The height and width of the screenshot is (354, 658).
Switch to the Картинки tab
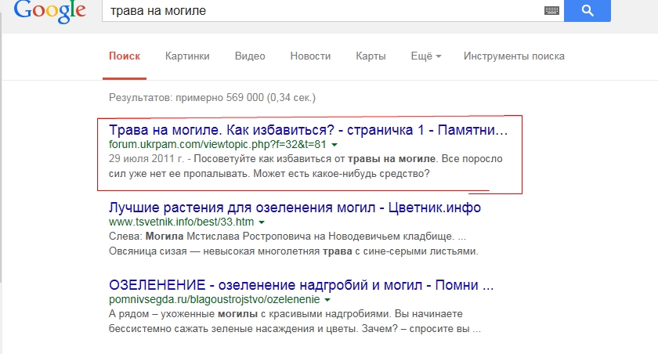click(187, 56)
